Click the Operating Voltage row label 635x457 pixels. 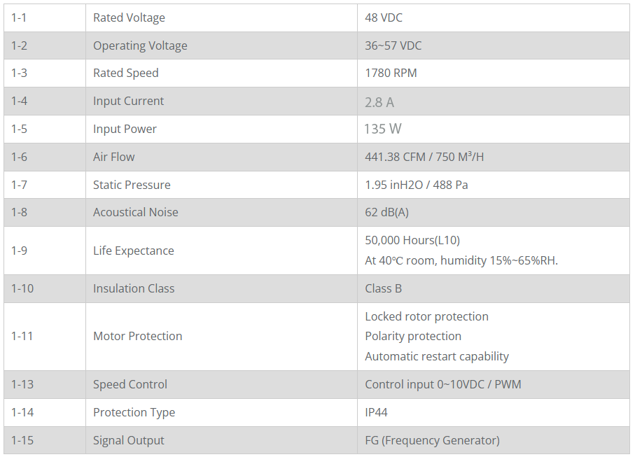point(140,45)
